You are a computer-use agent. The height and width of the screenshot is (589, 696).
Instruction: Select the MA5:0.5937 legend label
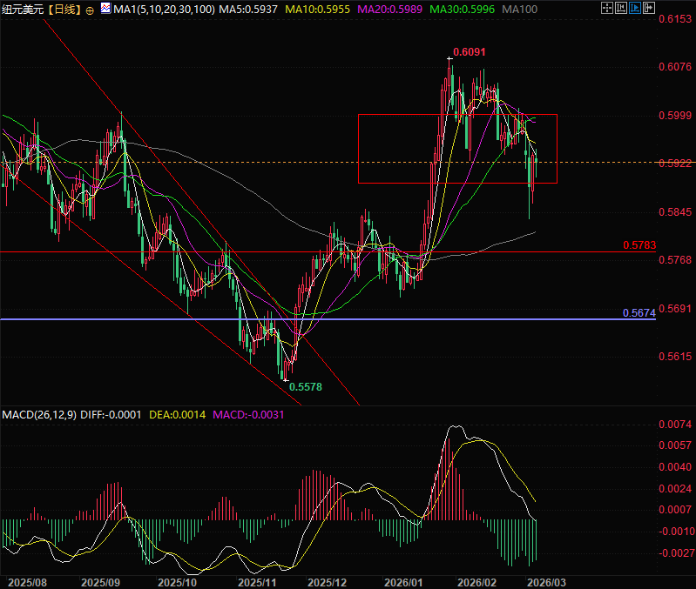pyautogui.click(x=248, y=10)
